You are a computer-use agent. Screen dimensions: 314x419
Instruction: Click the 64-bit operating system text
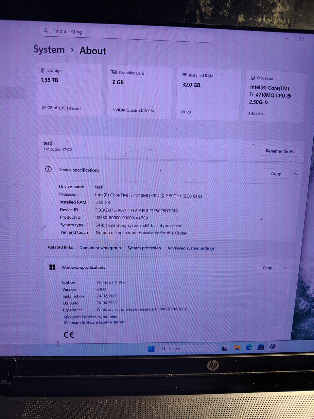tap(138, 226)
